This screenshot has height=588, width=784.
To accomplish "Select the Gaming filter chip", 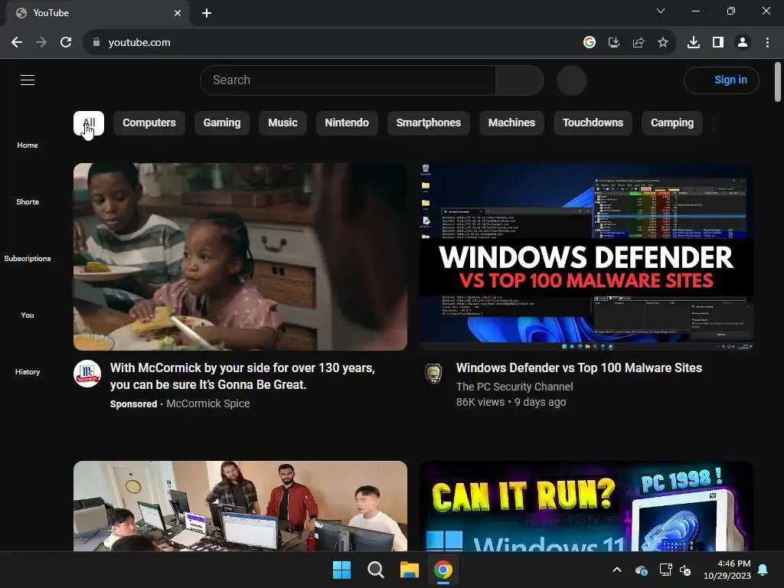I will point(222,123).
